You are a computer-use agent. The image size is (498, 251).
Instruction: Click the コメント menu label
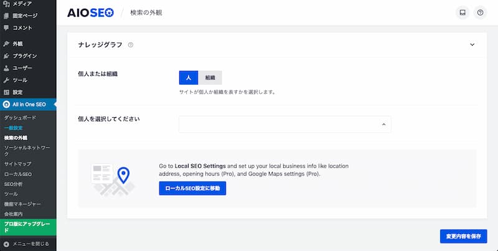click(x=22, y=27)
